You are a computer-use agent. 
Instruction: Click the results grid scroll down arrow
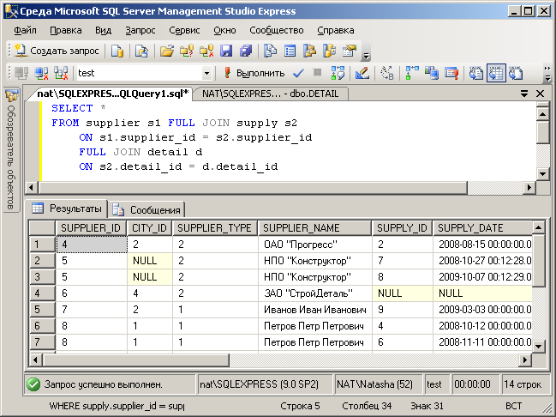click(538, 346)
